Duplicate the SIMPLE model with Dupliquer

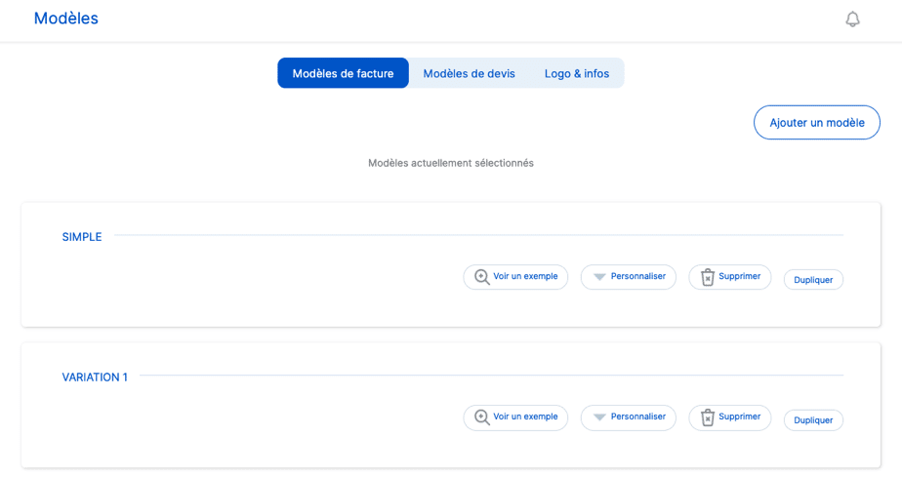813,280
